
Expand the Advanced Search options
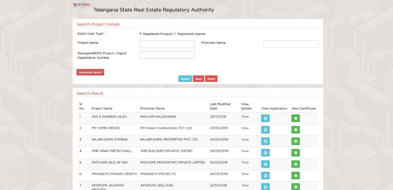[90, 72]
